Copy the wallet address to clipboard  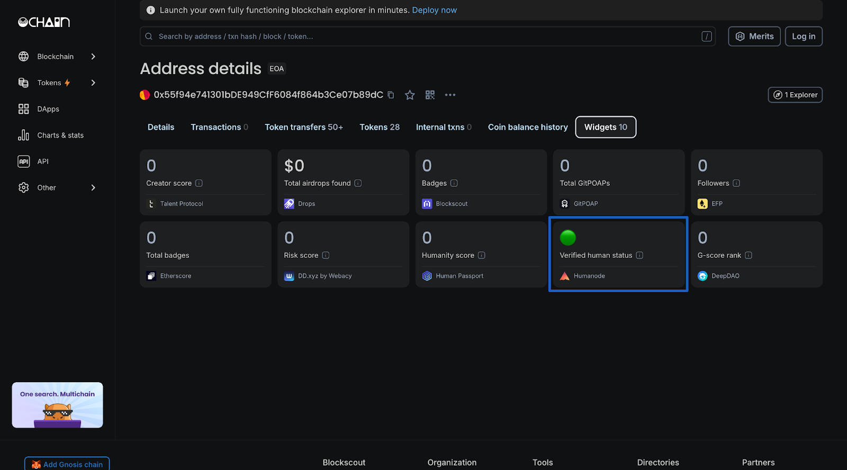coord(391,95)
